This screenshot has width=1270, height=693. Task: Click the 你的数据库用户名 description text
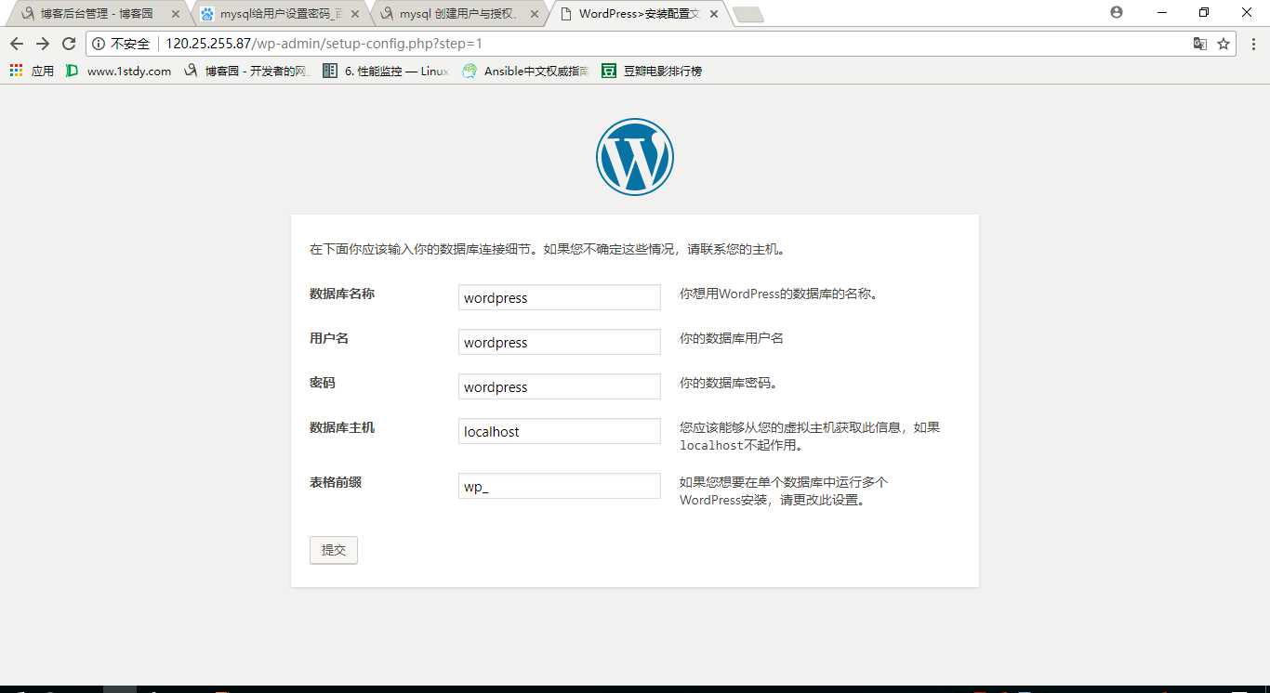732,338
